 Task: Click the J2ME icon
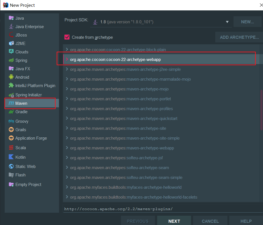(11, 43)
